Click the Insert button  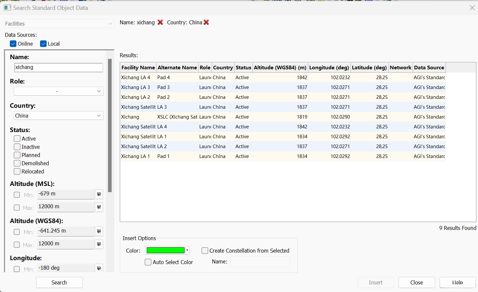376,282
